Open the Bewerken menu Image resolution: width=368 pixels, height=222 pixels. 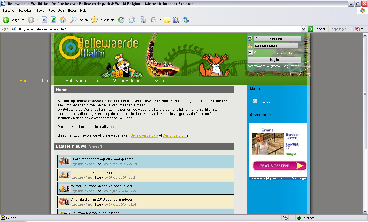tap(25, 11)
